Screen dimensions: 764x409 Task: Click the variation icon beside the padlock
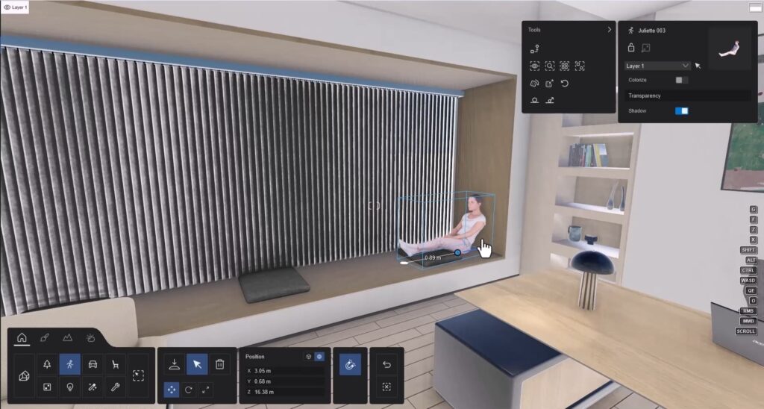coord(646,47)
